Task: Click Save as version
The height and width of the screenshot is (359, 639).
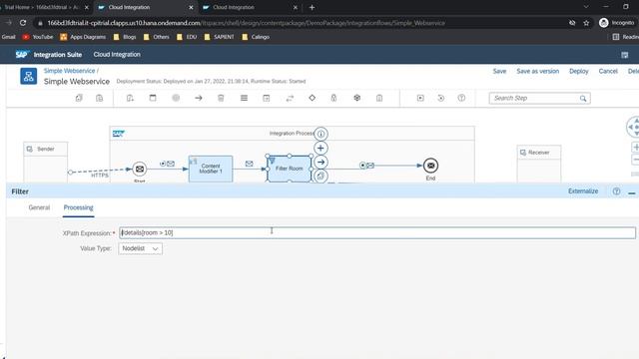Action: click(x=538, y=71)
